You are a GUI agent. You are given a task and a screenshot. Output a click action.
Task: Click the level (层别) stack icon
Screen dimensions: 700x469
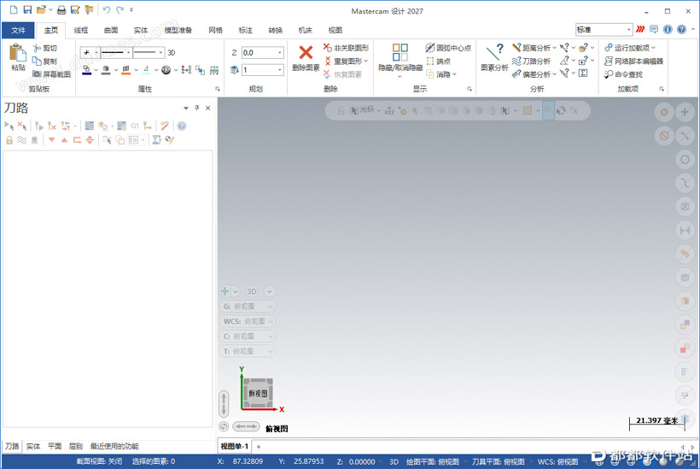[235, 70]
